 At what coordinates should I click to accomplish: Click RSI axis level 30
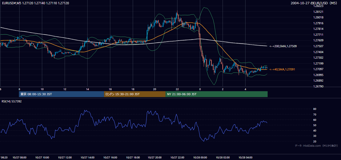(x=315, y=136)
